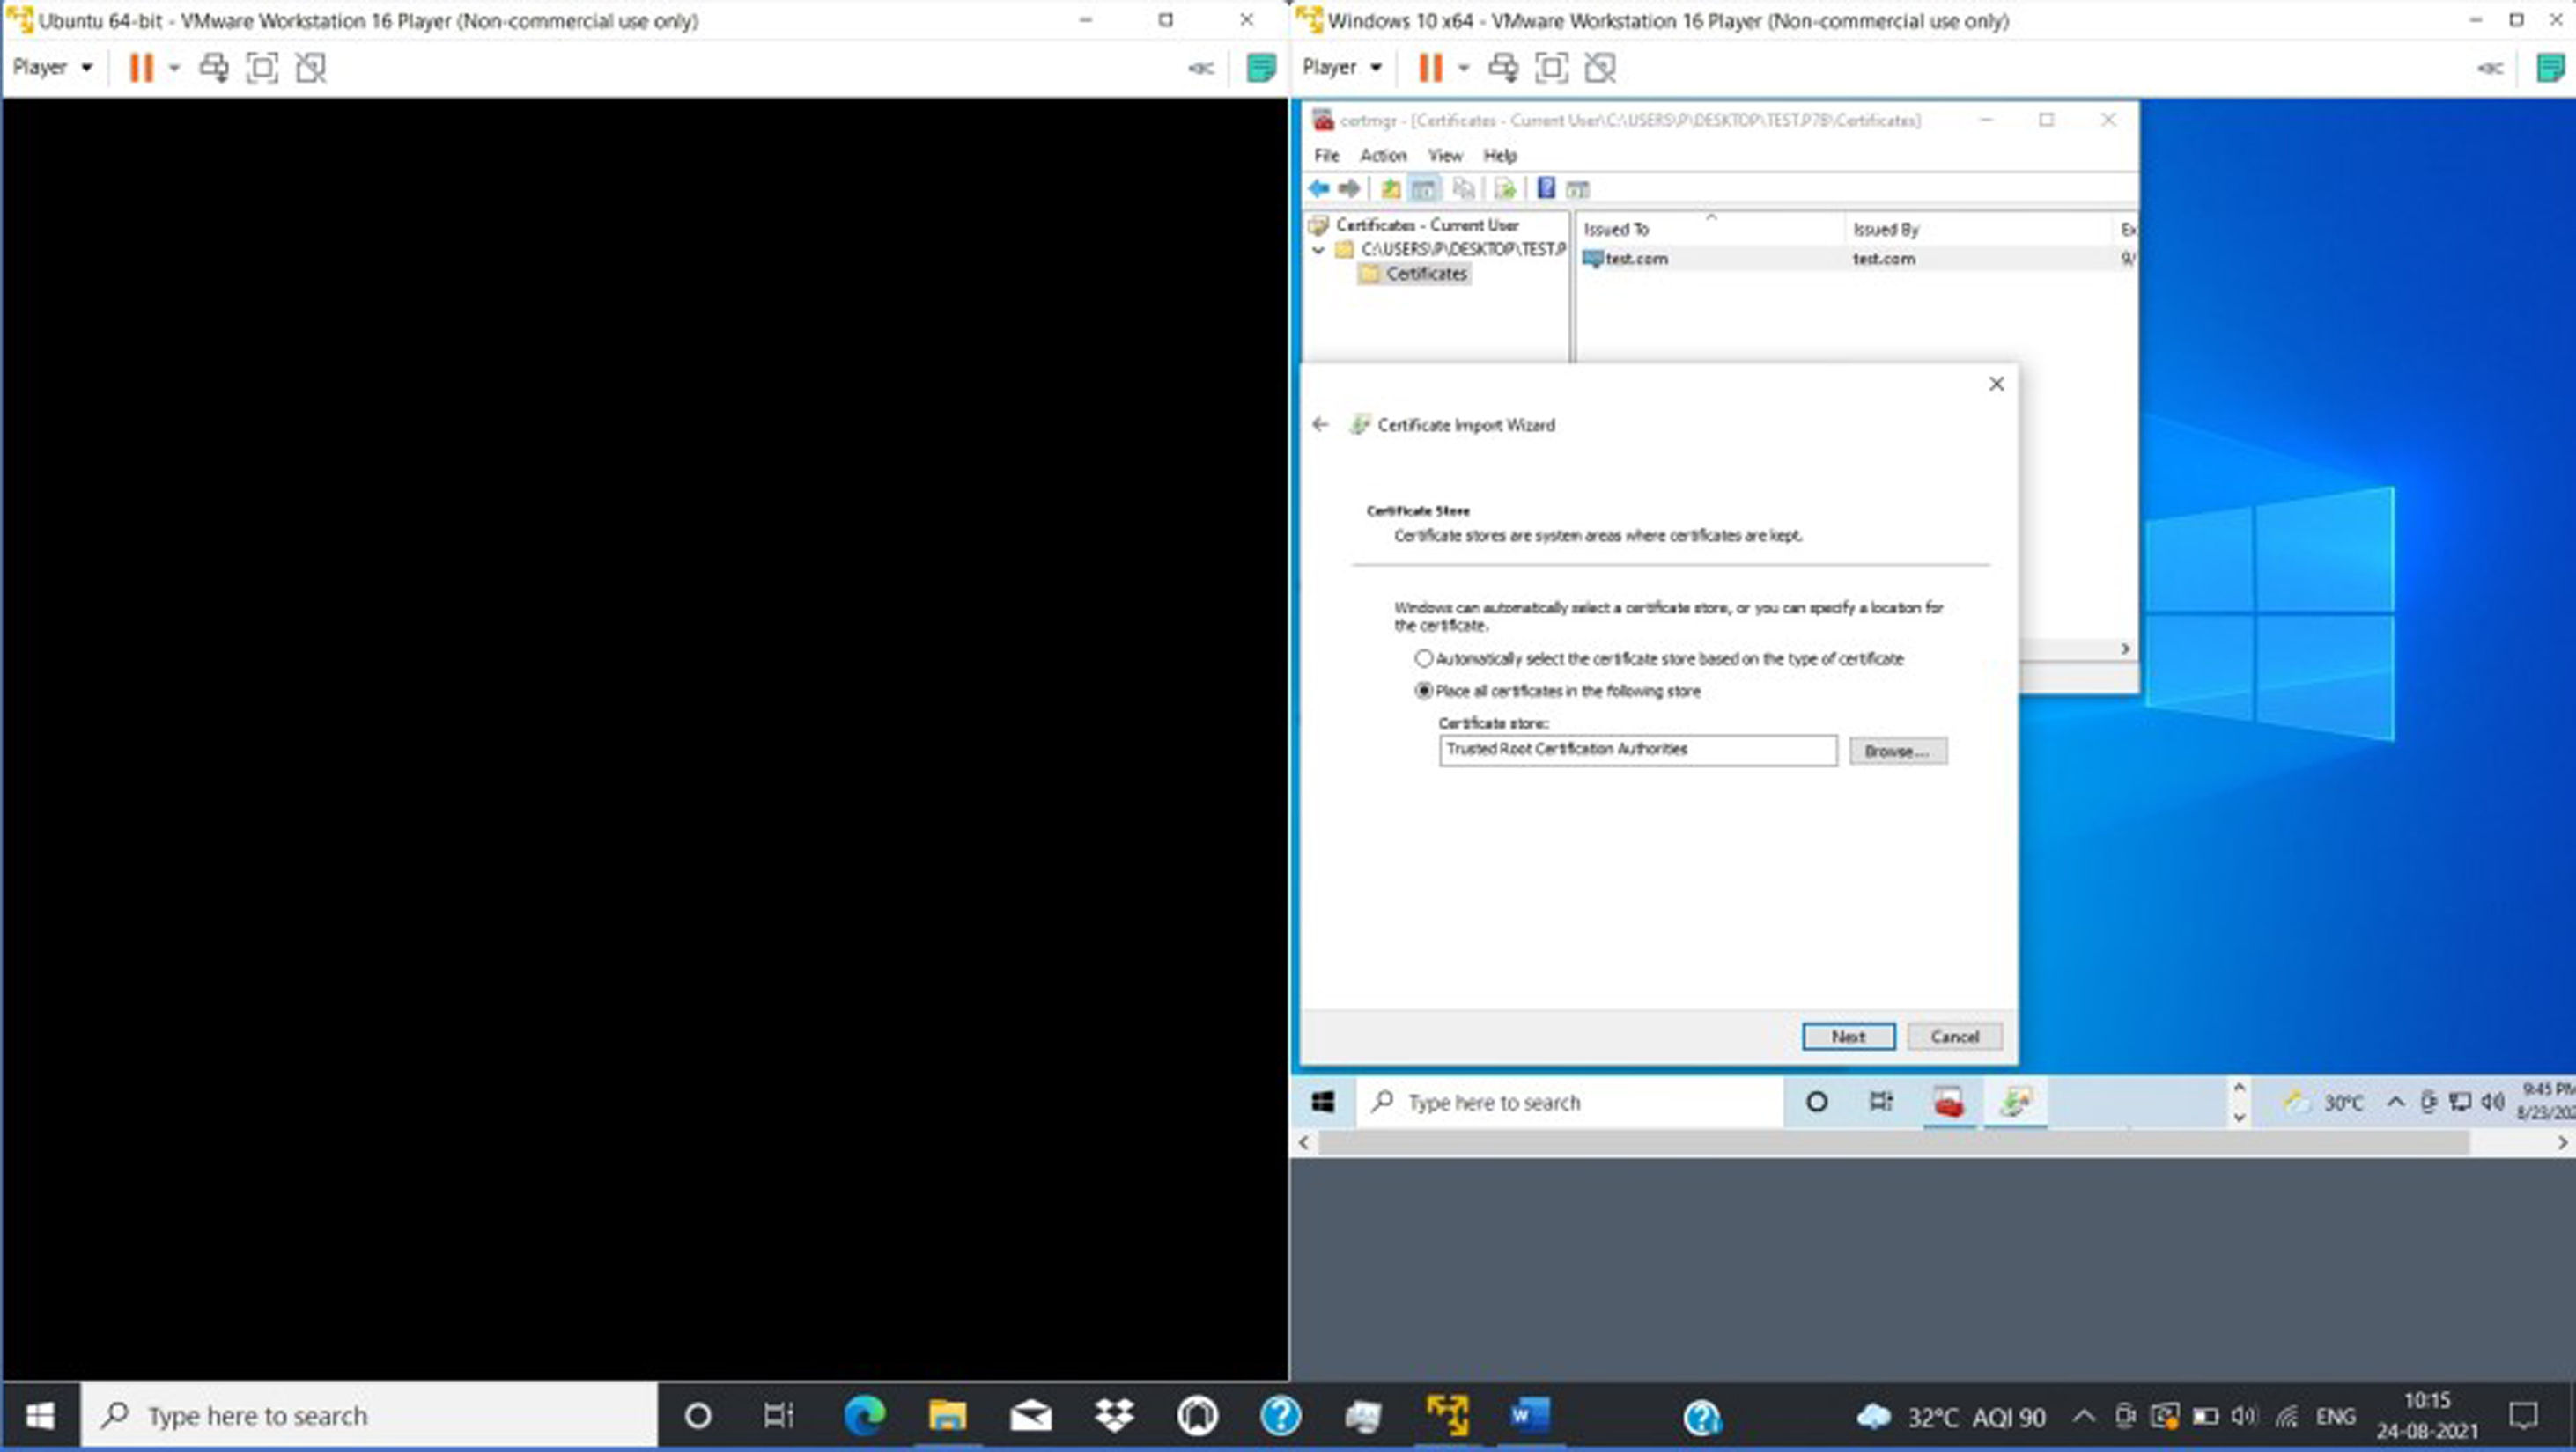Screen dimensions: 2576x1452
Task: Click the Certificate store text field
Action: pos(1637,751)
